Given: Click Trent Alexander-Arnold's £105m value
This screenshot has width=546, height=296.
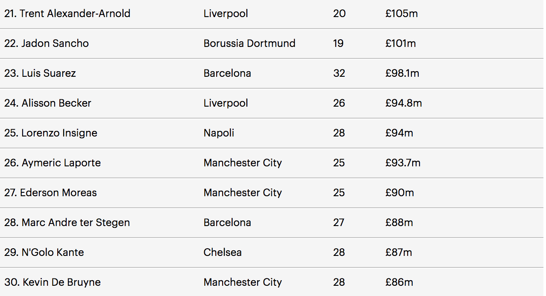Looking at the screenshot, I should [x=401, y=14].
